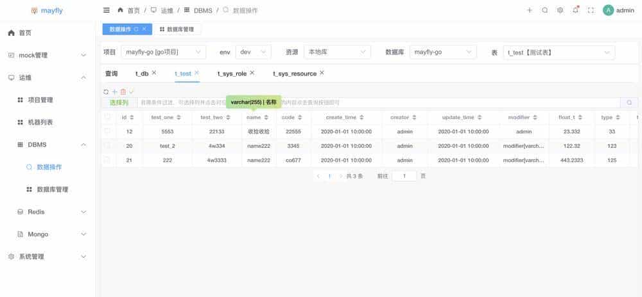This screenshot has height=297, width=642.
Task: Click the home icon in breadcrumb
Action: point(121,10)
